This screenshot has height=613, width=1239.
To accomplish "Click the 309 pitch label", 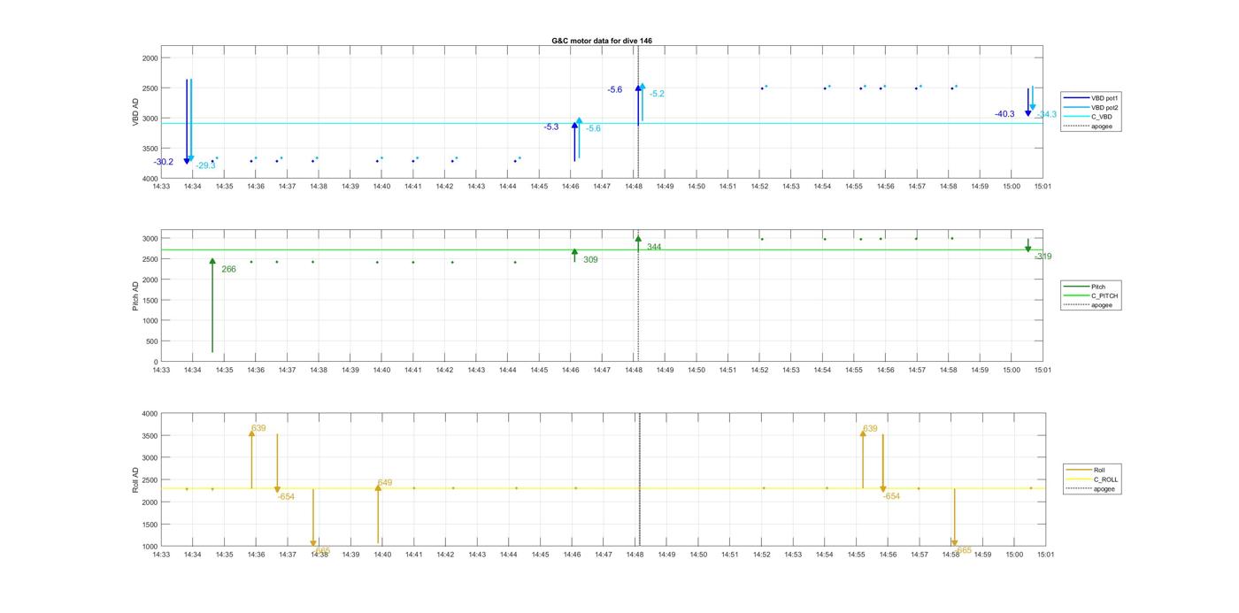I will pyautogui.click(x=590, y=260).
